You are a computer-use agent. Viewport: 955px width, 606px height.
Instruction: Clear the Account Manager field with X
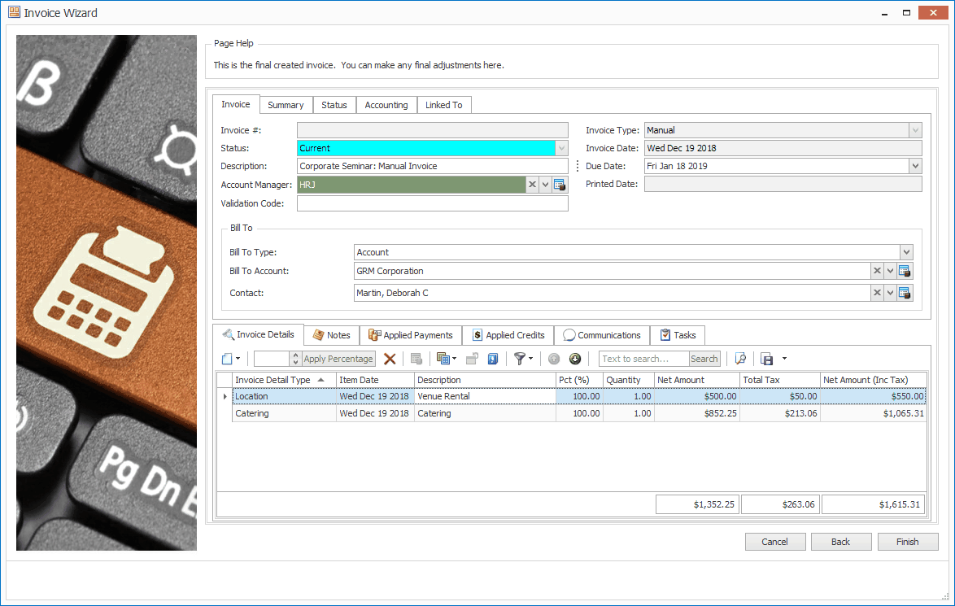click(532, 185)
